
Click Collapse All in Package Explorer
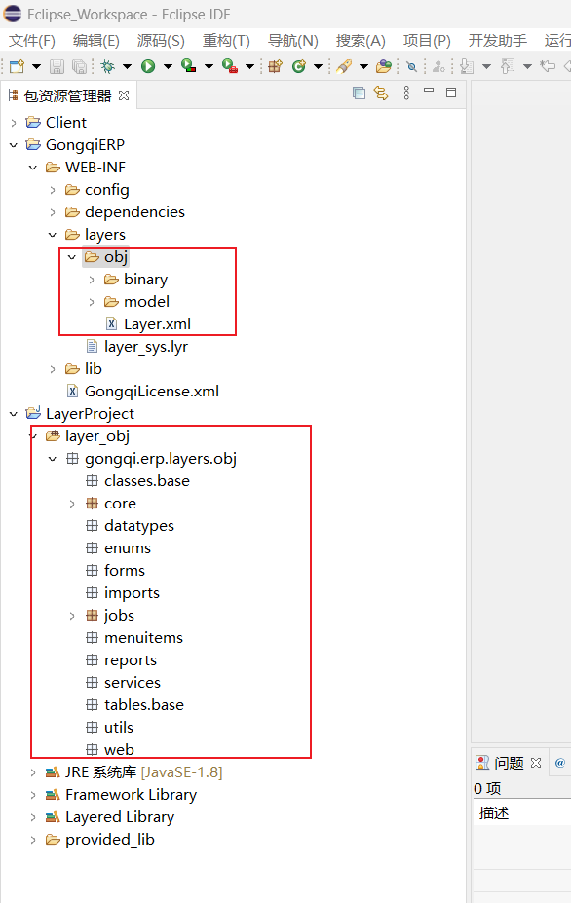(x=359, y=94)
